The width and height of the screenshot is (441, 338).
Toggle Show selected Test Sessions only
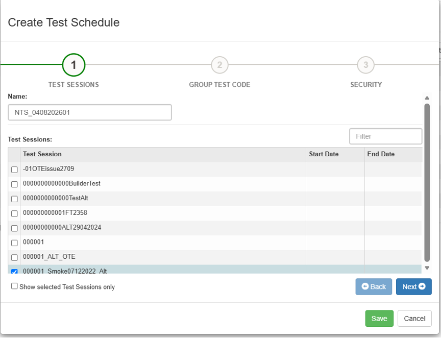14,286
